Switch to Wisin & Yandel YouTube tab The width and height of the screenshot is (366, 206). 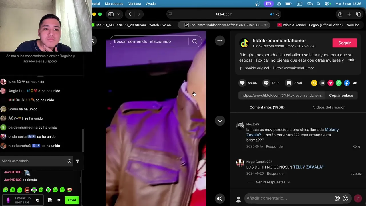(x=318, y=25)
